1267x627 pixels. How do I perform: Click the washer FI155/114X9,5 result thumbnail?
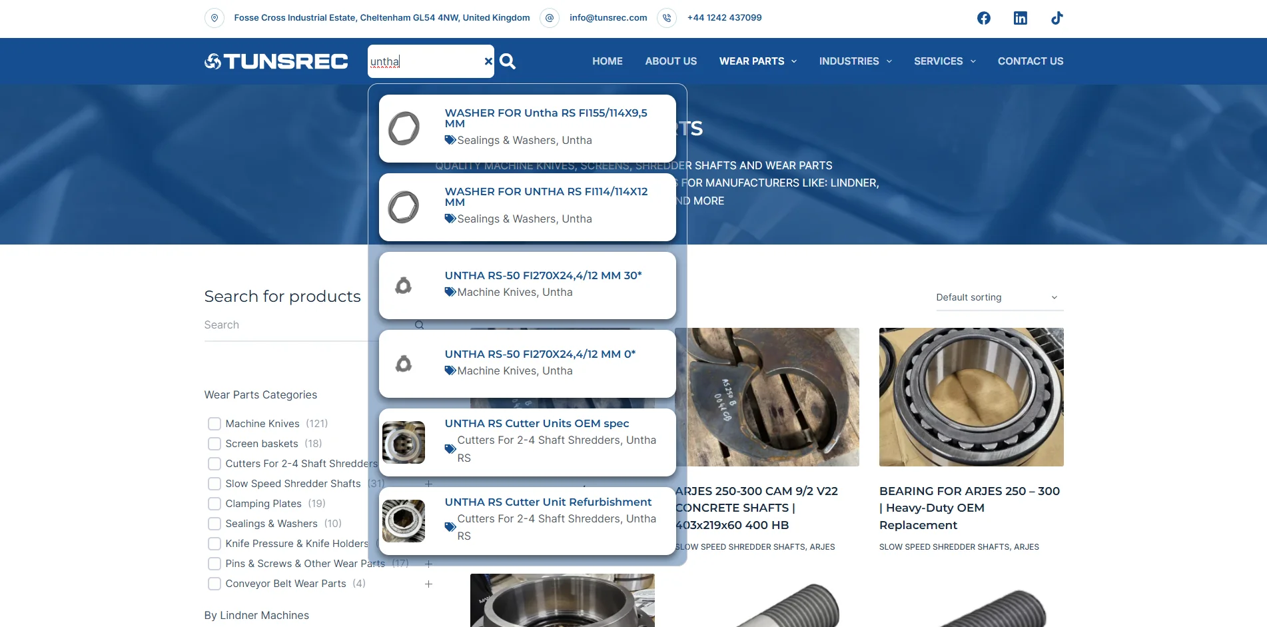tap(404, 128)
